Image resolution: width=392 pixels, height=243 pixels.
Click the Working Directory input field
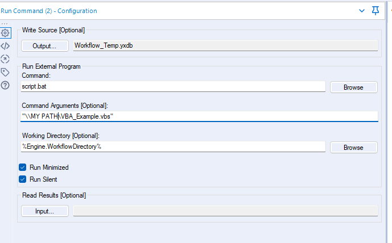click(173, 146)
